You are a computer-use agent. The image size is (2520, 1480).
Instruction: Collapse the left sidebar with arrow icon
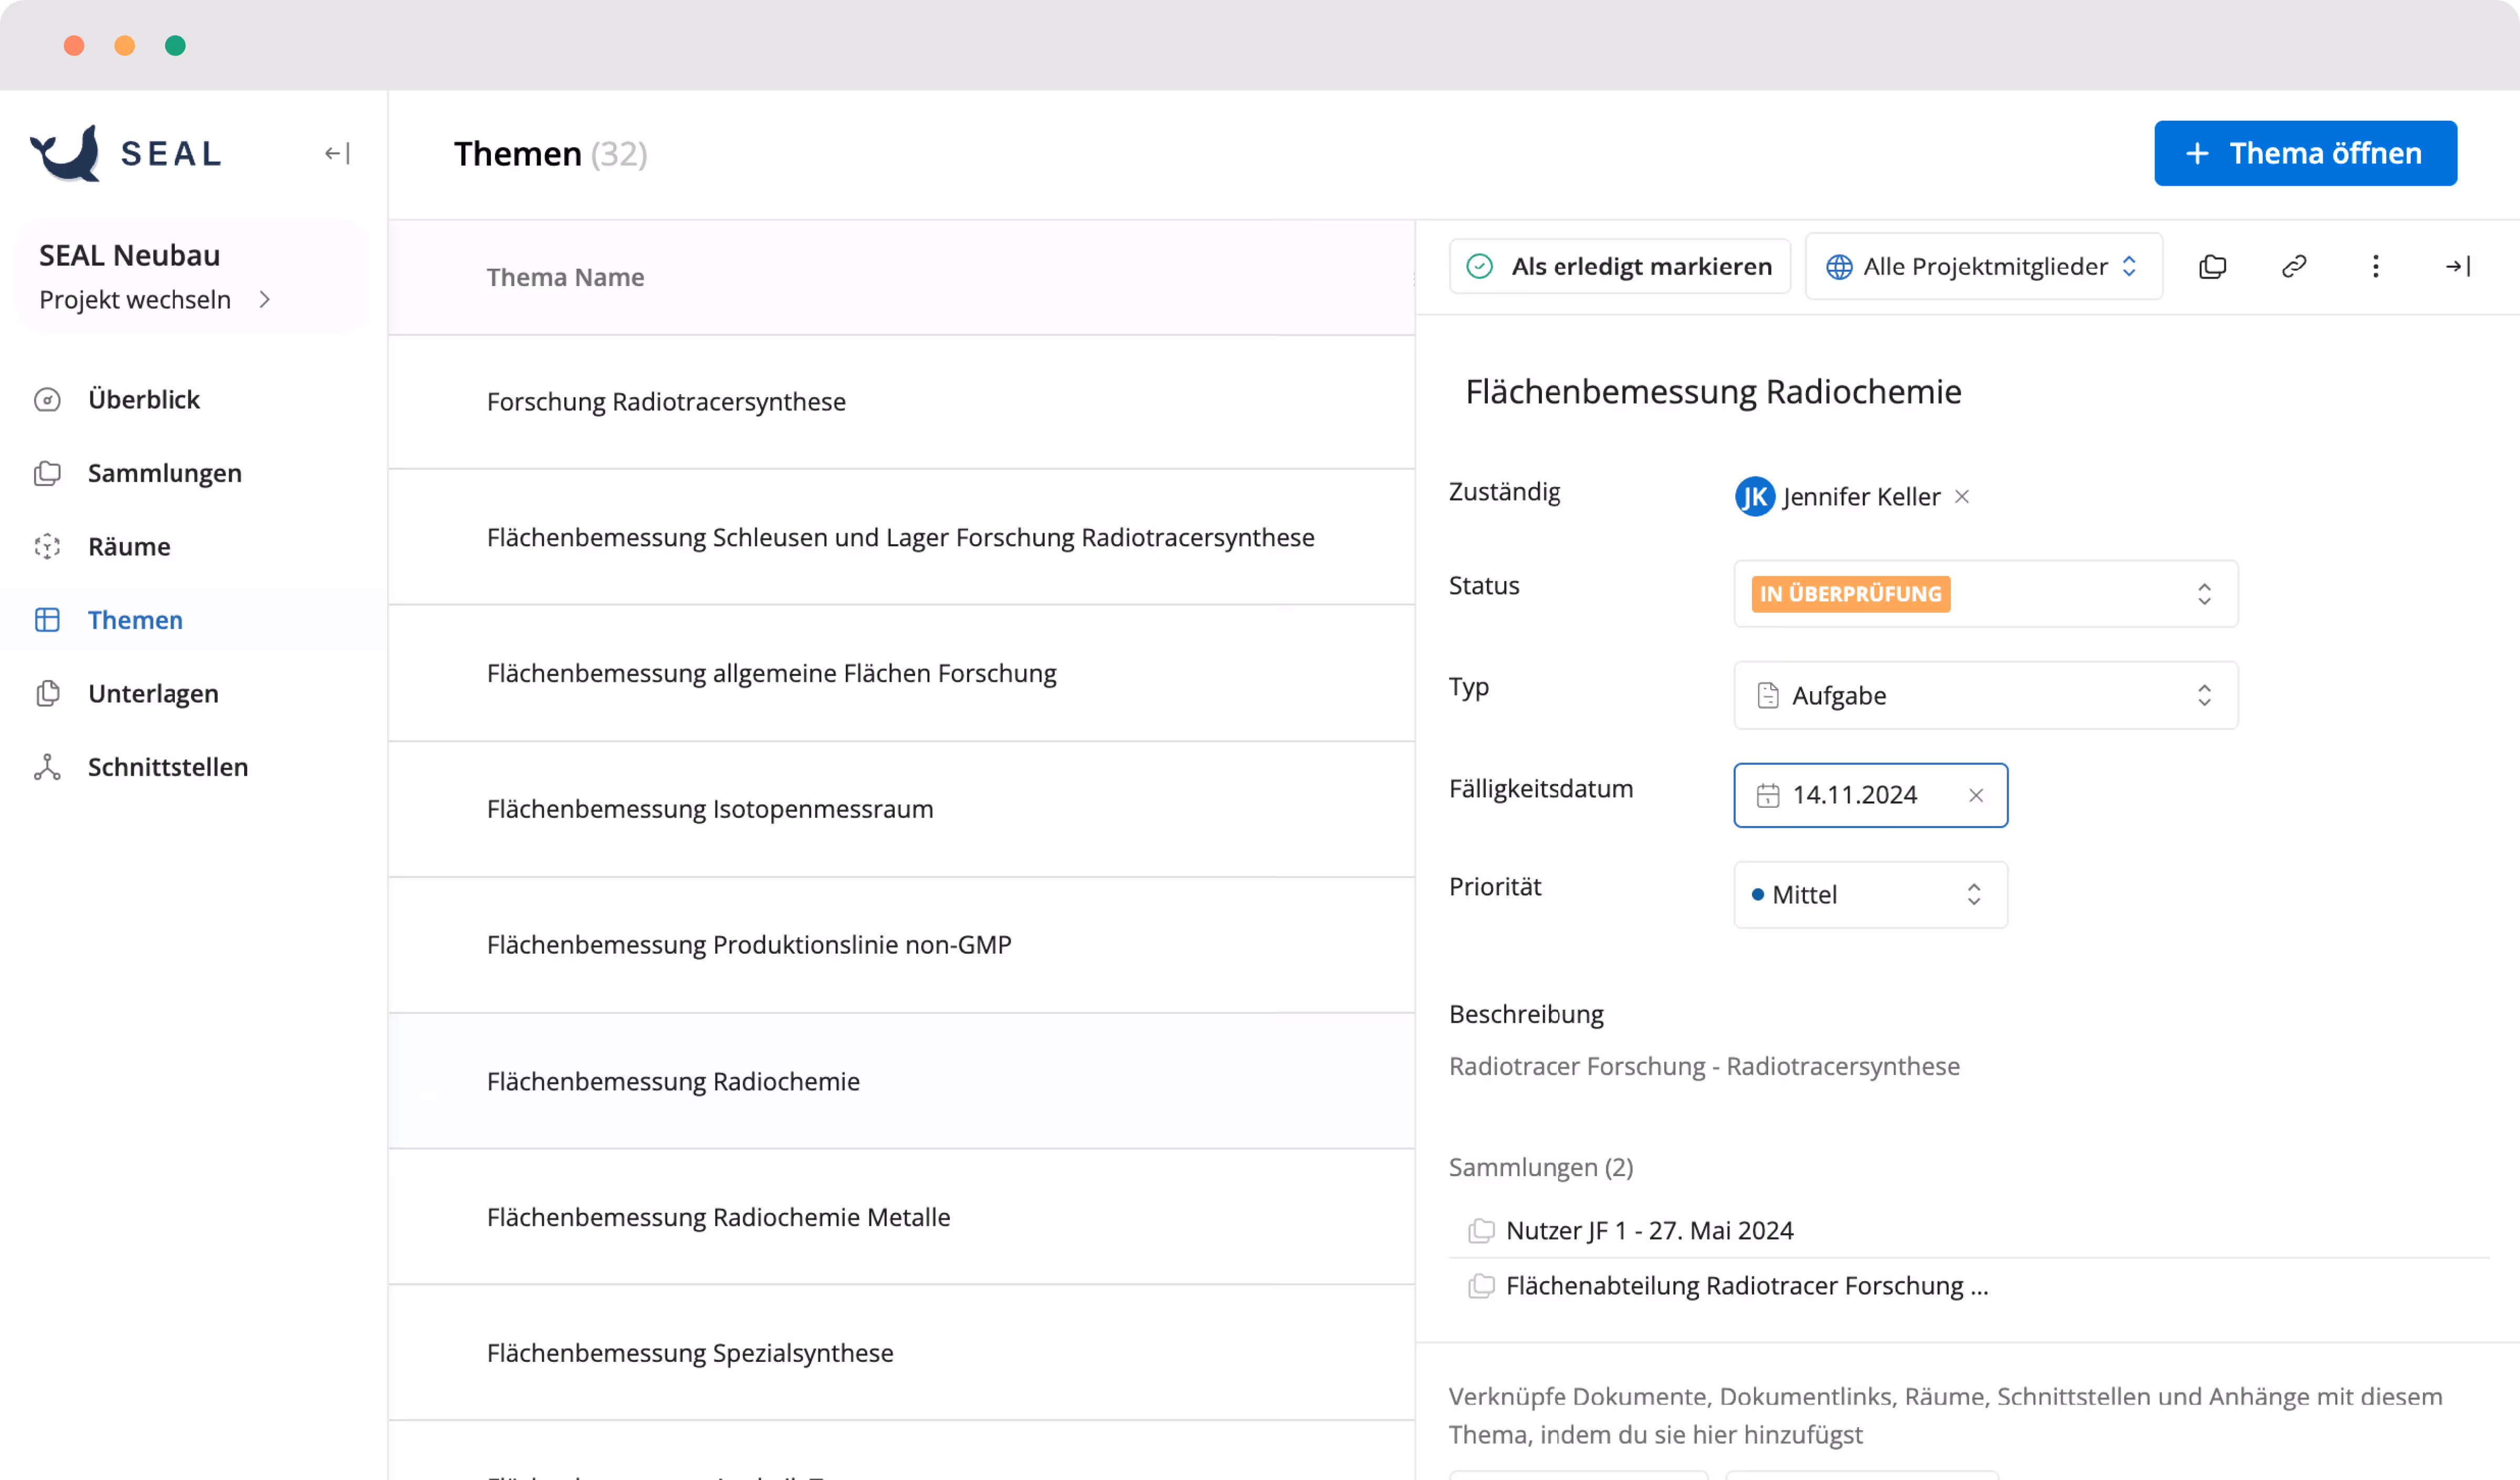(x=337, y=153)
